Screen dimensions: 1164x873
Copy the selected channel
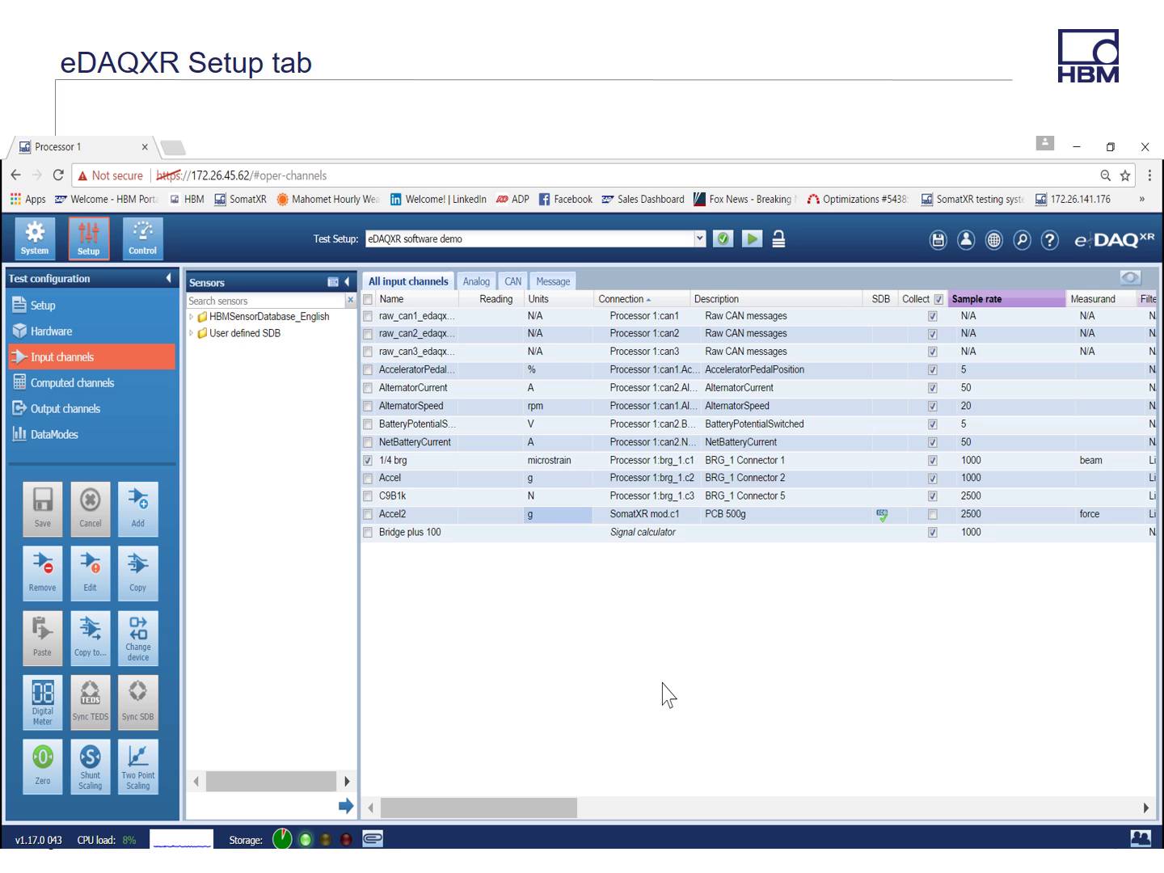[138, 573]
